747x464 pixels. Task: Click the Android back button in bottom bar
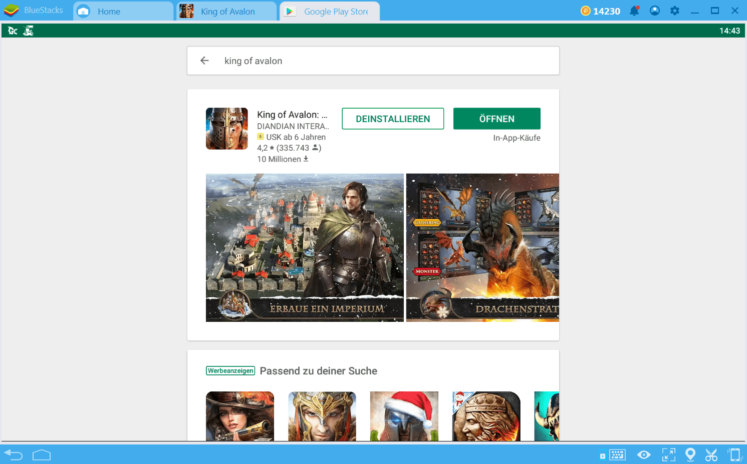[x=14, y=454]
